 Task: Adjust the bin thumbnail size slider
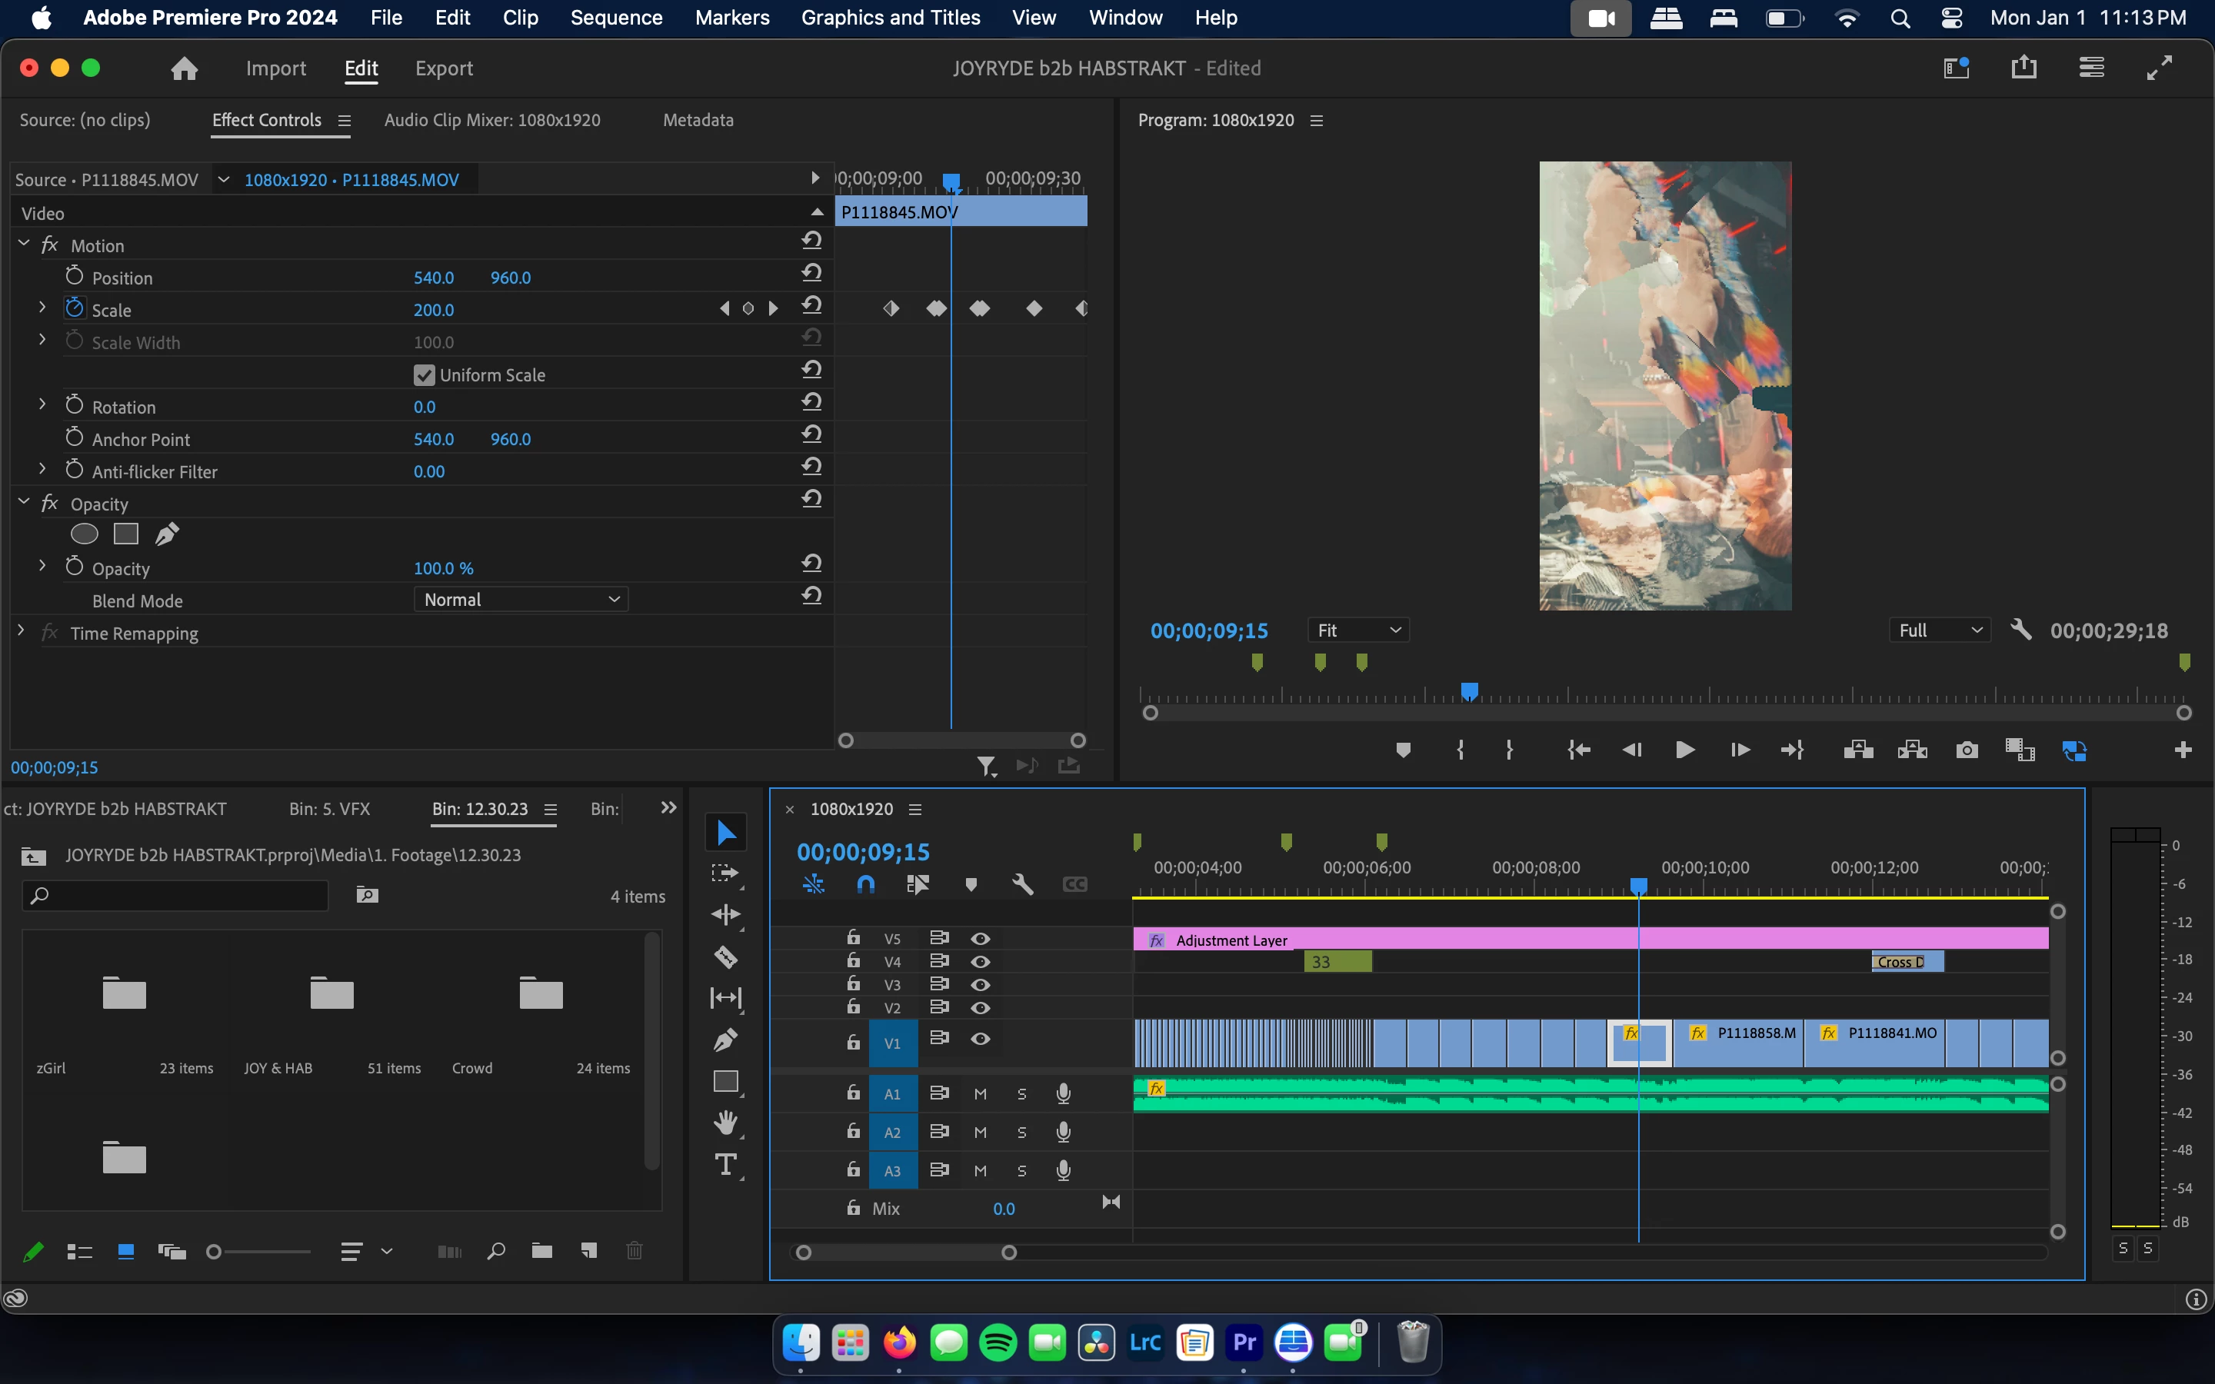[215, 1251]
